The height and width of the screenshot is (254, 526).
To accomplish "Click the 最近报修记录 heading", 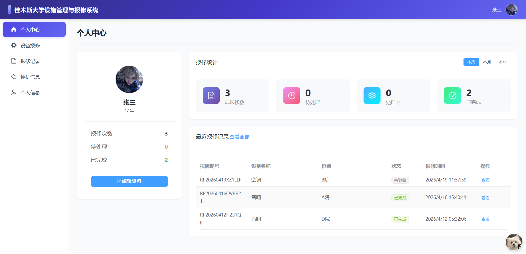I will tap(212, 137).
